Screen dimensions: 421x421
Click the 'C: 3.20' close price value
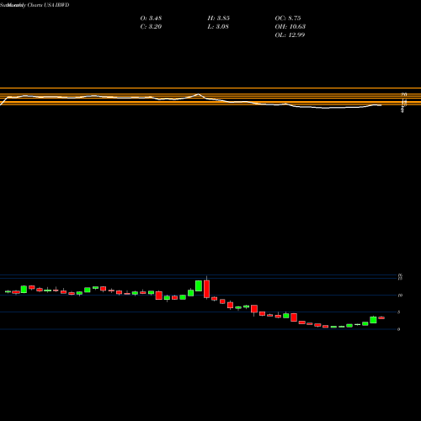click(x=151, y=27)
